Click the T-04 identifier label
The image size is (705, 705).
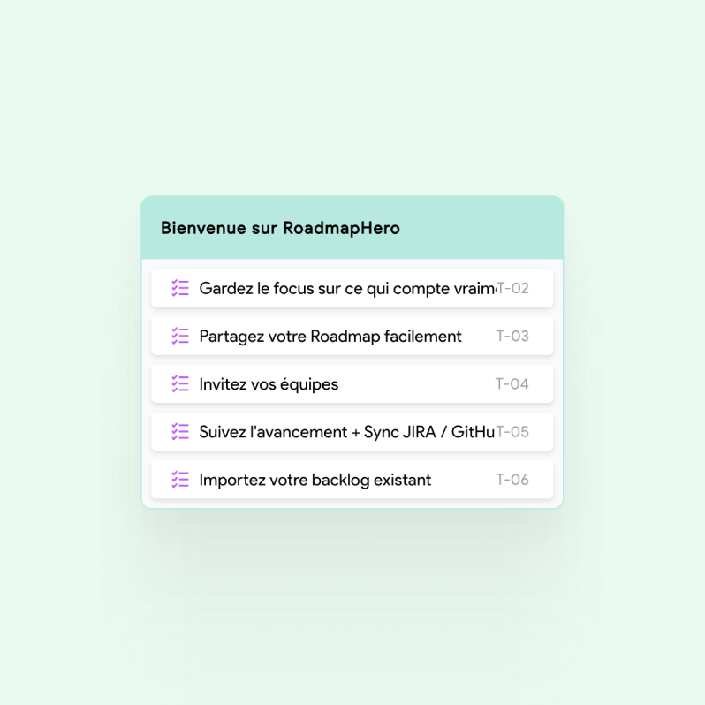click(512, 383)
